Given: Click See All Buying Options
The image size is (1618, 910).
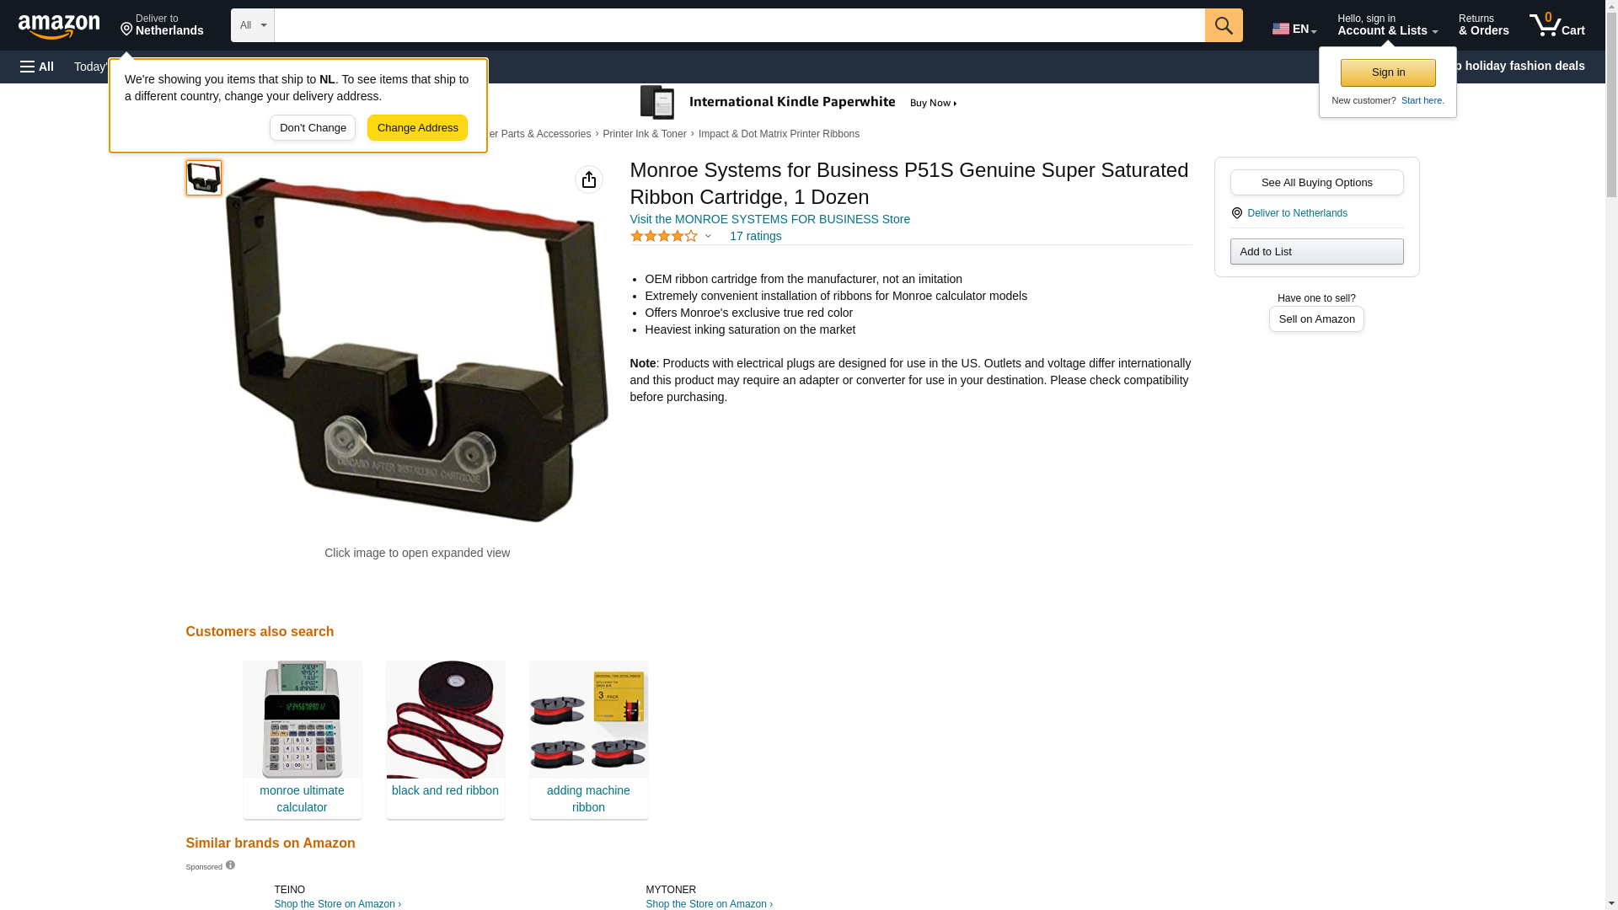Looking at the screenshot, I should [1316, 183].
